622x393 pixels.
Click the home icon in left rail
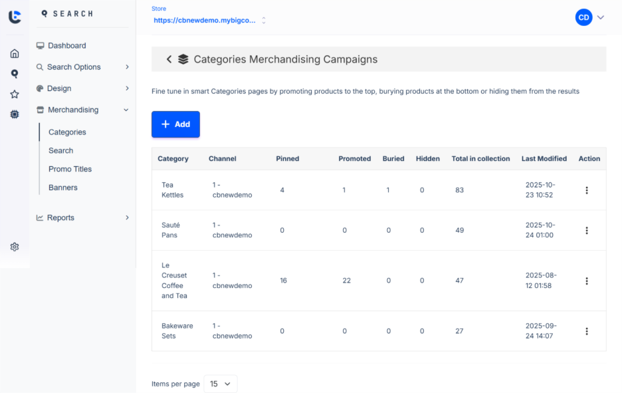point(15,54)
